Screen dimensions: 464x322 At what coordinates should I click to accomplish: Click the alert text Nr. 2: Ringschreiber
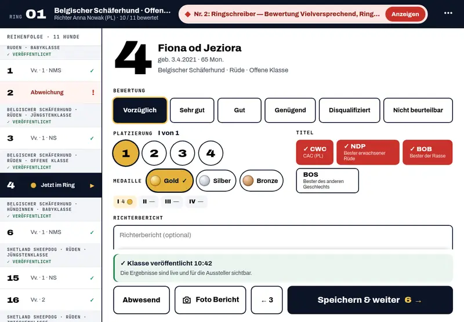pyautogui.click(x=287, y=14)
